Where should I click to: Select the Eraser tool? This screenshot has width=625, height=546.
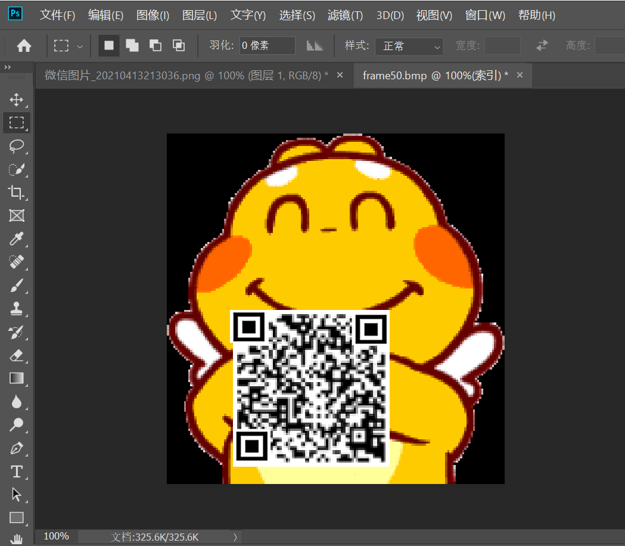tap(16, 355)
